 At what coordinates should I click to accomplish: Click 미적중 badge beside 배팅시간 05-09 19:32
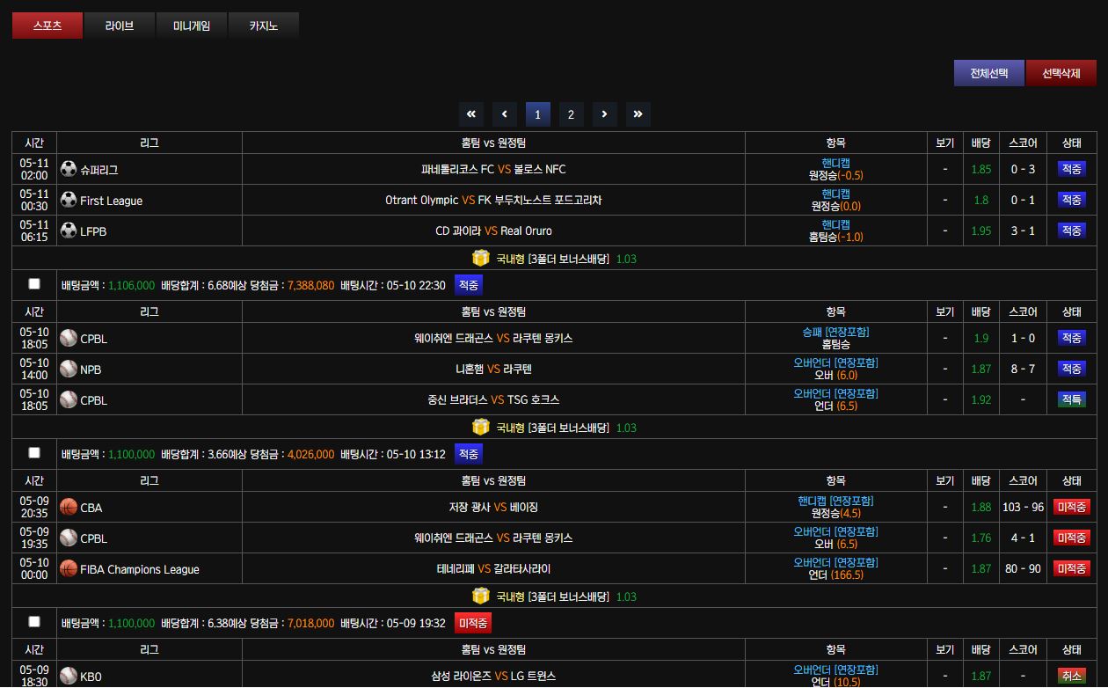point(473,623)
